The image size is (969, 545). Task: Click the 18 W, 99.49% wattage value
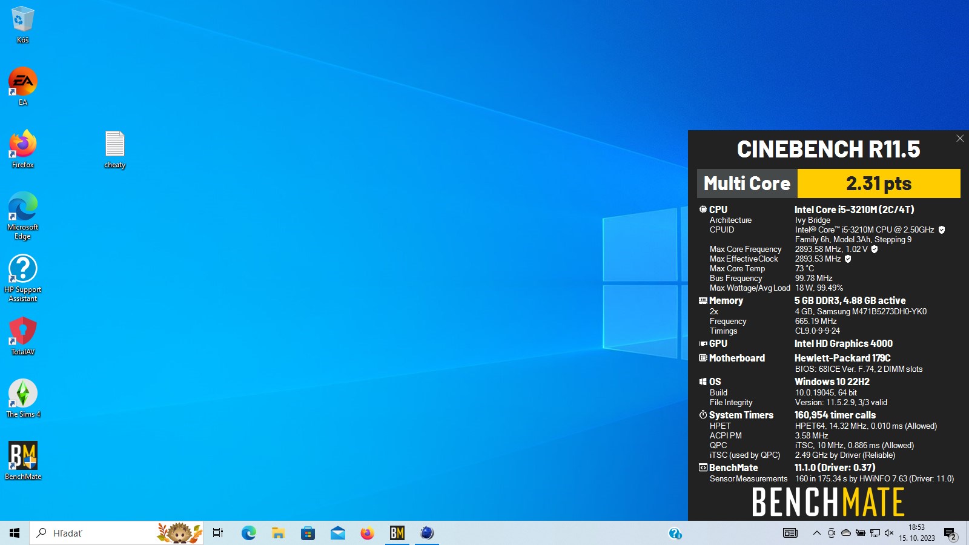(819, 288)
